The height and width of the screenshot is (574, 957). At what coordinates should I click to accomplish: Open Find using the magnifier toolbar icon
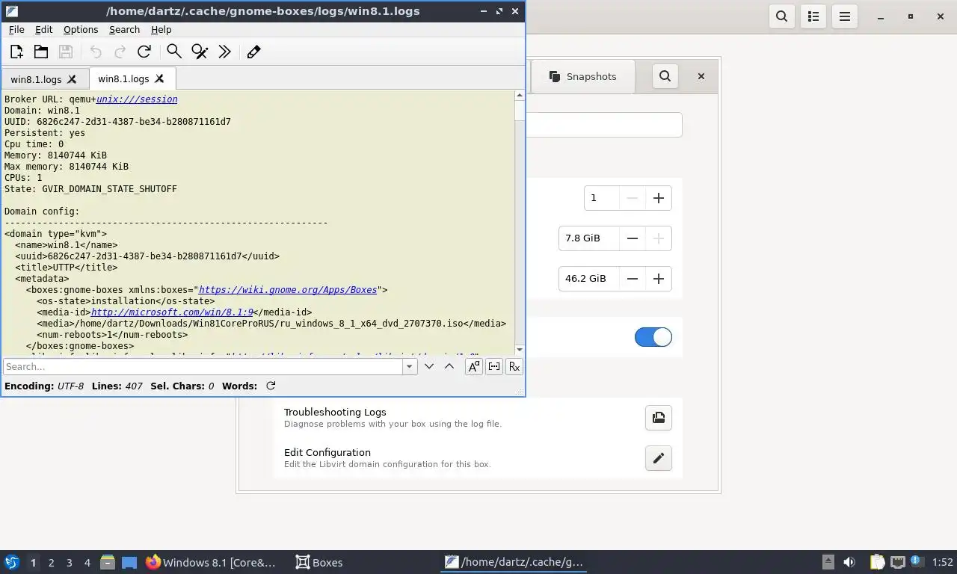click(x=174, y=52)
